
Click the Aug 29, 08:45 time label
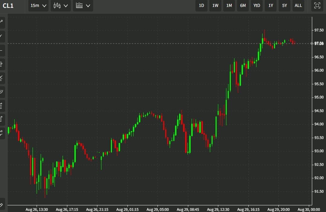pos(188,210)
